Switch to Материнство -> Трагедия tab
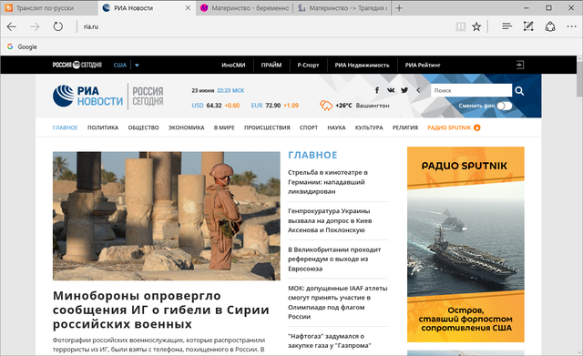Screen dimensions: 583x356 coord(343,8)
